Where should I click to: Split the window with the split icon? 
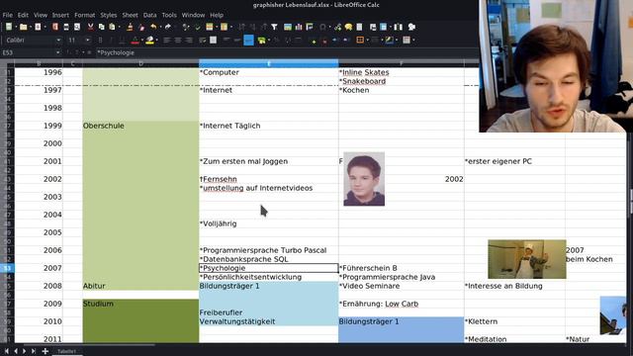click(x=398, y=27)
